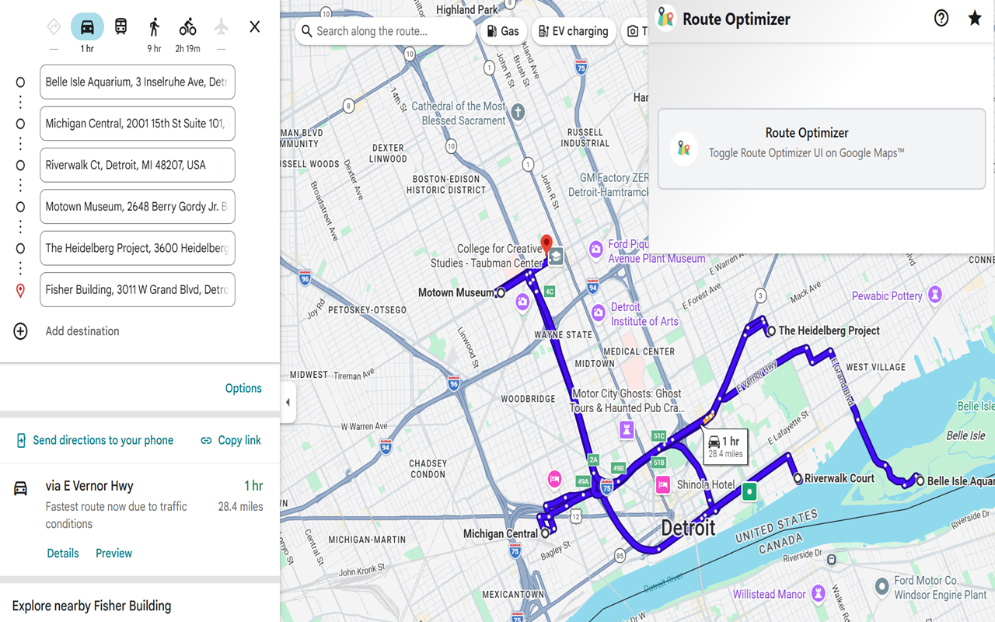The image size is (995, 622).
Task: Click the Cathedral of the Most Blessed Sacrament pin
Action: (518, 113)
